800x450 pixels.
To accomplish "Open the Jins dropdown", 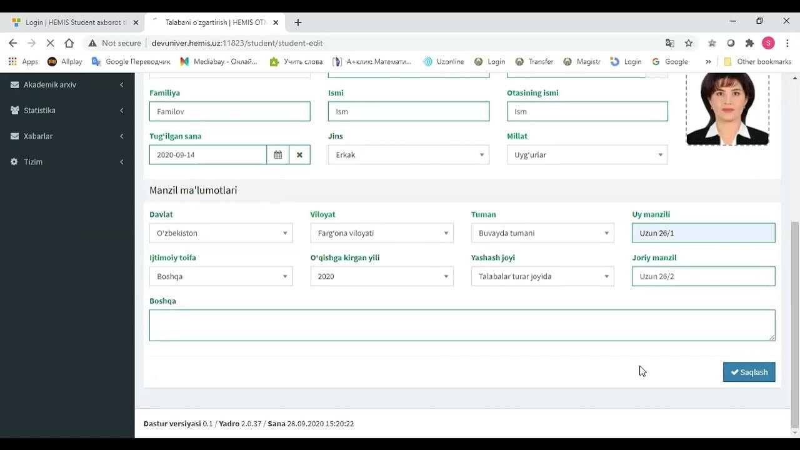I will coord(409,155).
